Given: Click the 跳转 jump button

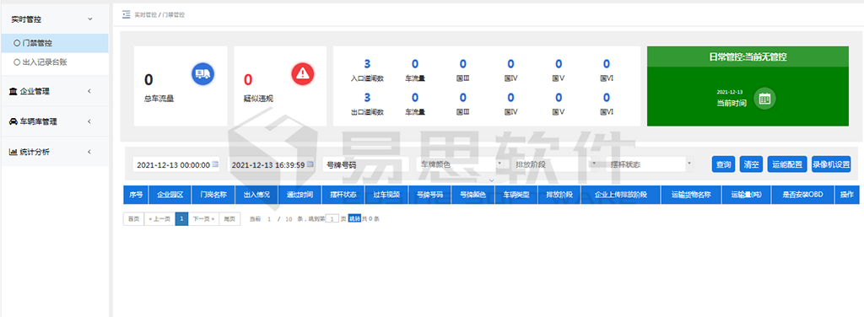Looking at the screenshot, I should 354,219.
